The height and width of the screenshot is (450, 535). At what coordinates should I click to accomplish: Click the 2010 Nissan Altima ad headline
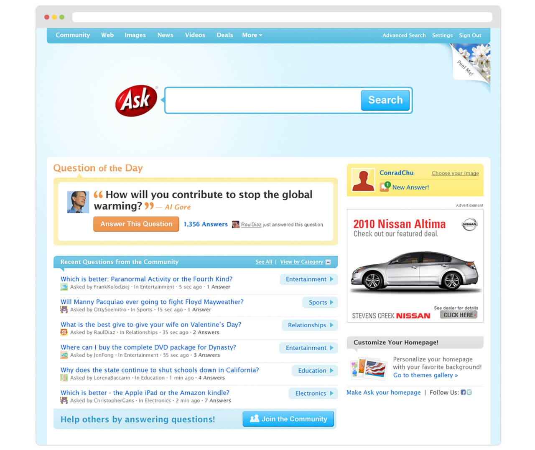400,224
